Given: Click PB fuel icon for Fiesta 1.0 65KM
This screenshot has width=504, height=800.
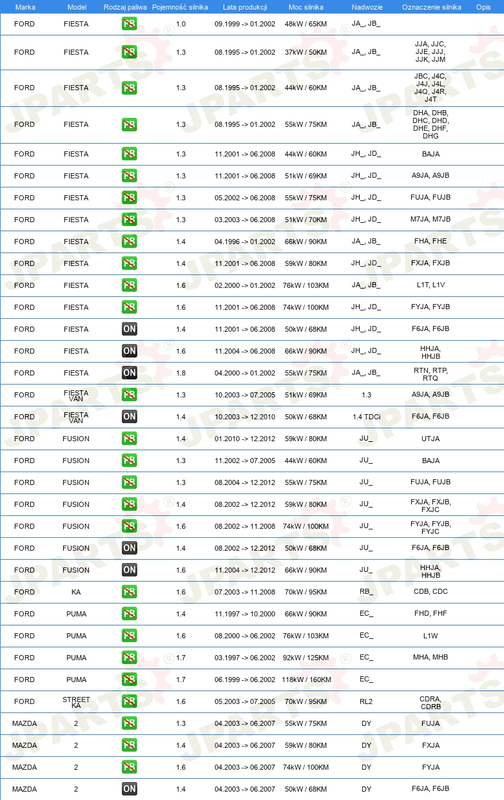Looking at the screenshot, I should point(130,24).
